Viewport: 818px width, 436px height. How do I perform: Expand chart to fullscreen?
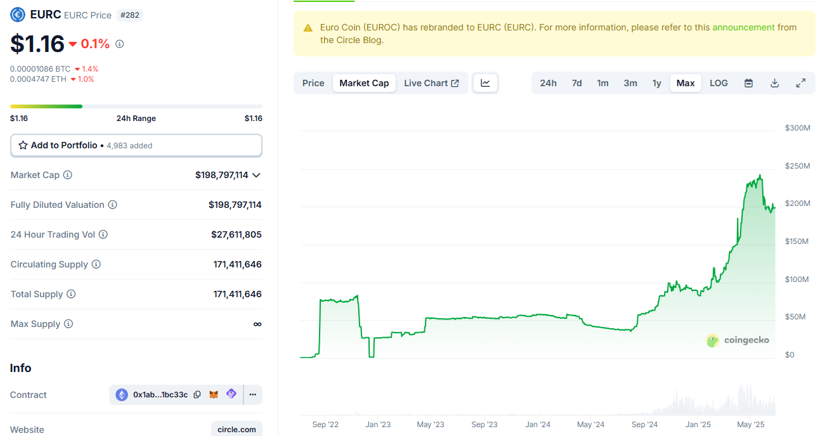pos(801,83)
